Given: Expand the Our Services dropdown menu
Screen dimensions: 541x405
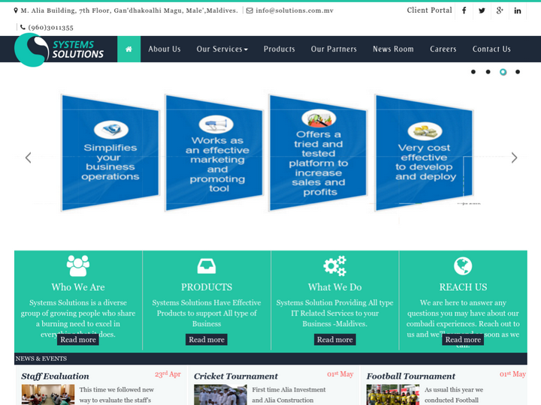Looking at the screenshot, I should (x=222, y=49).
